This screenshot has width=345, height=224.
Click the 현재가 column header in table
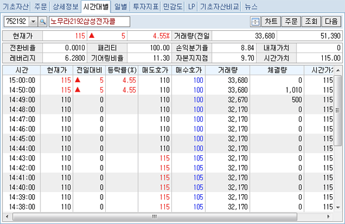click(57, 70)
